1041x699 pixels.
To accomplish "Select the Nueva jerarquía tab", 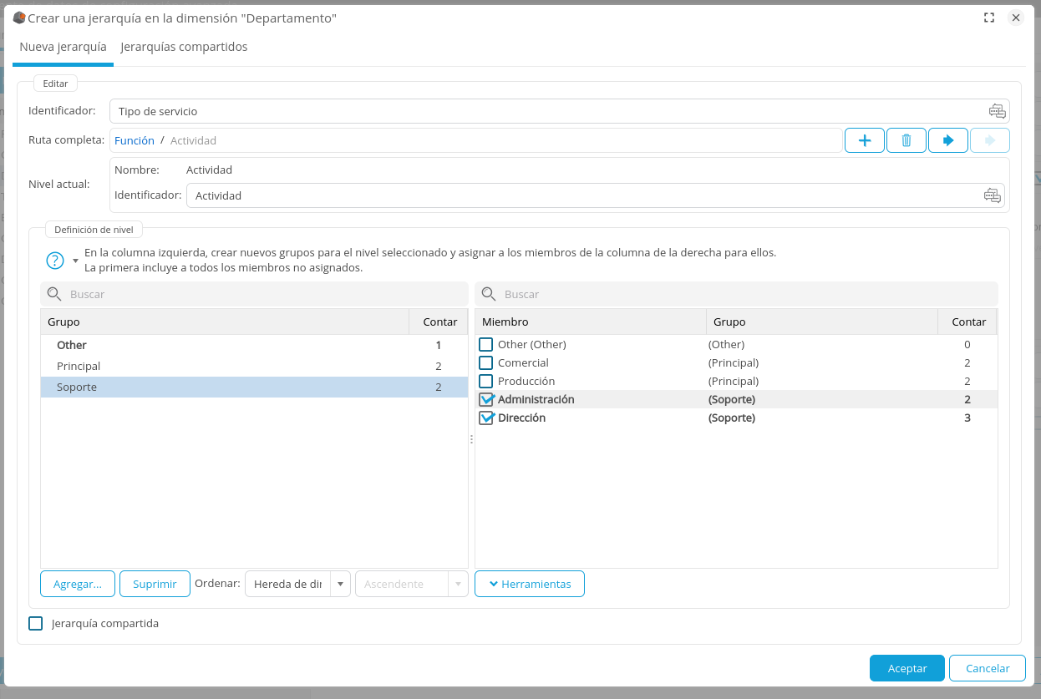I will 63,47.
